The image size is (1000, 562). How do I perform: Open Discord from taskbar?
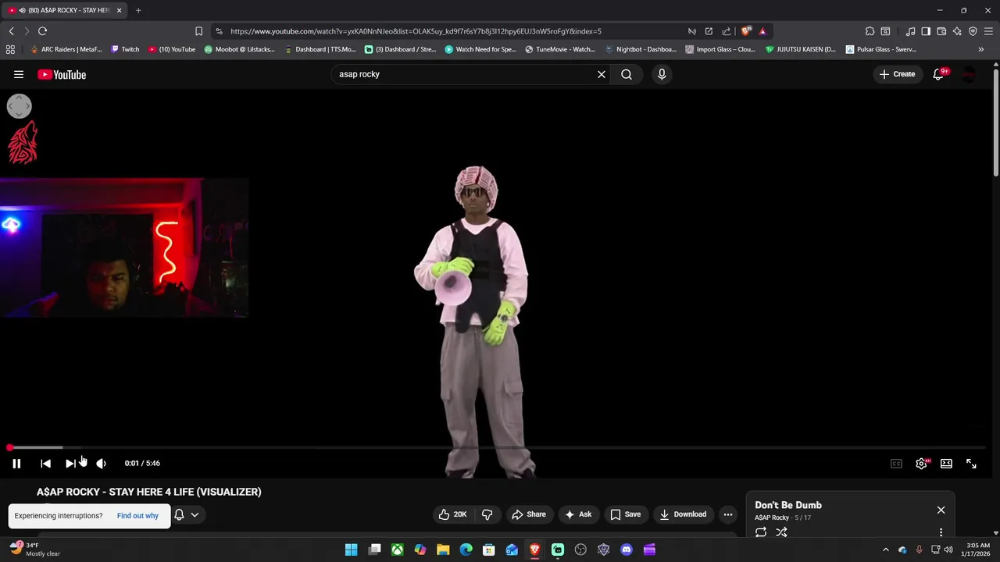coord(626,550)
